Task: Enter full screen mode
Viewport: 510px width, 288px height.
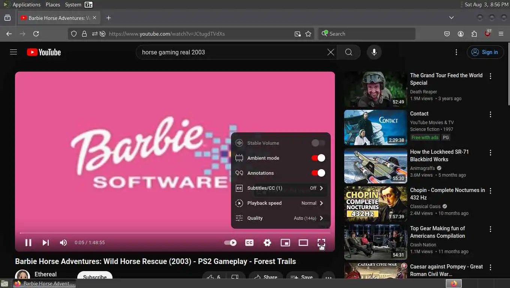Action: pos(321,243)
